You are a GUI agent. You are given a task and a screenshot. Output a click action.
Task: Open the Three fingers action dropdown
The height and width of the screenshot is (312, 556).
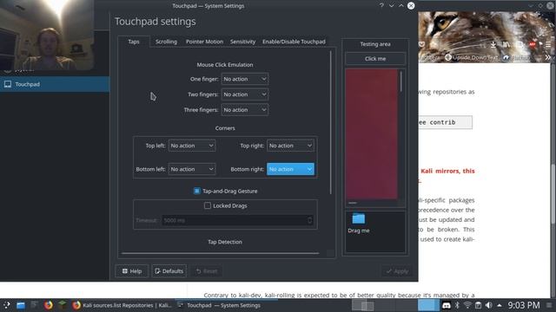pos(245,110)
